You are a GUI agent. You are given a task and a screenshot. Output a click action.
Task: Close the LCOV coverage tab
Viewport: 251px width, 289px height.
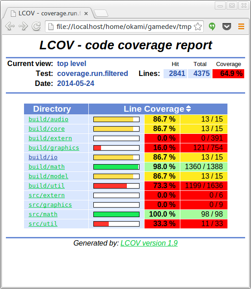point(86,14)
